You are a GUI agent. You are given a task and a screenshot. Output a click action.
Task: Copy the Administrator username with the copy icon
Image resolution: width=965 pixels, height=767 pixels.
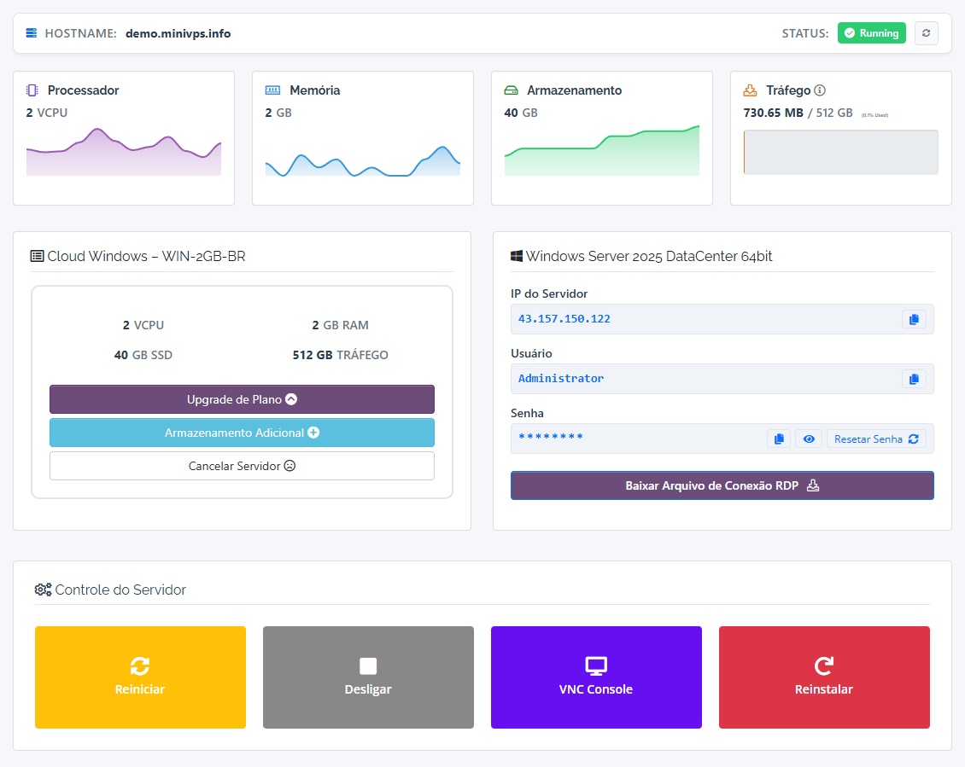914,378
